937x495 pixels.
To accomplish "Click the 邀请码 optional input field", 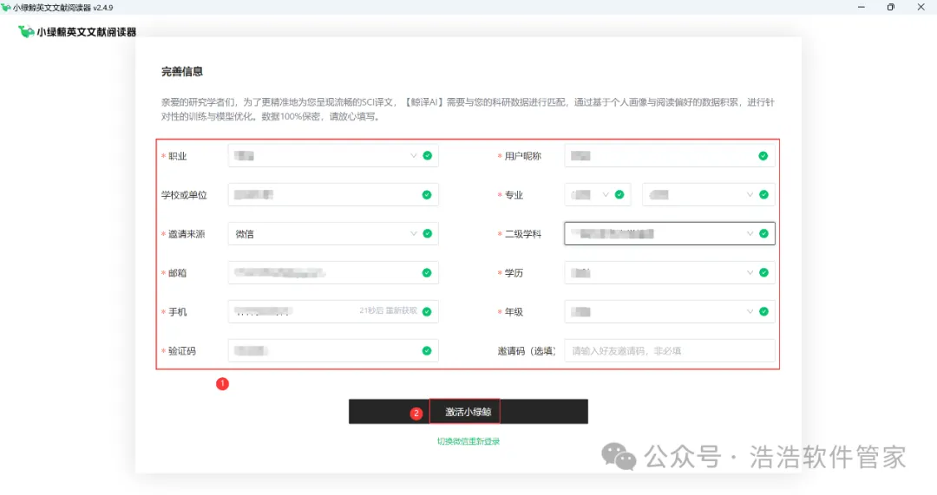I will click(669, 350).
